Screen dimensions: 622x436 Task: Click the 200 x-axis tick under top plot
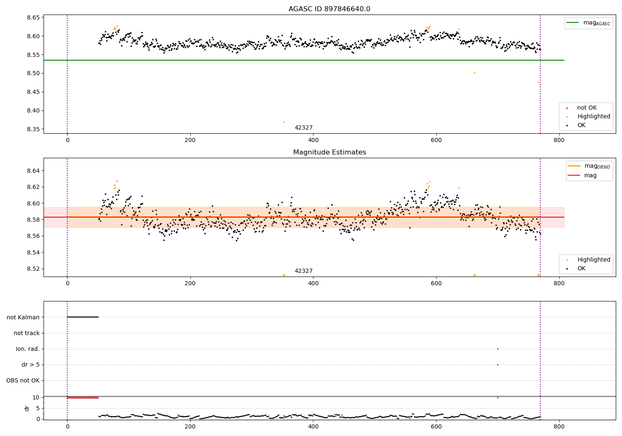[x=190, y=140]
